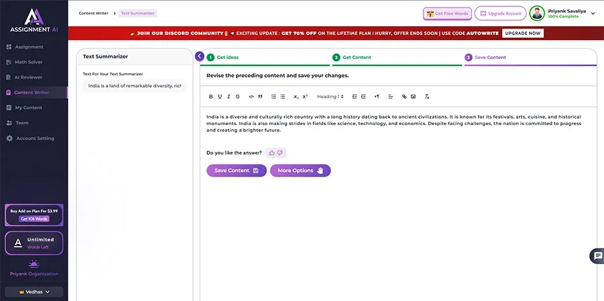
Task: Go to the Get Content step
Action: (357, 57)
